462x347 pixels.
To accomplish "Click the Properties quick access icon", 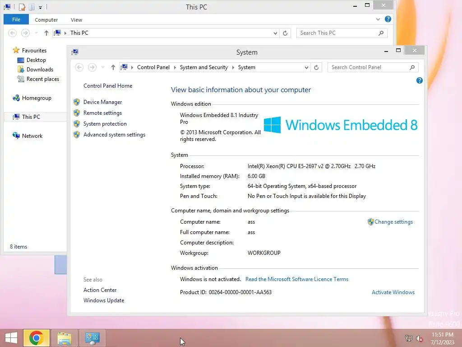I will coord(22,7).
